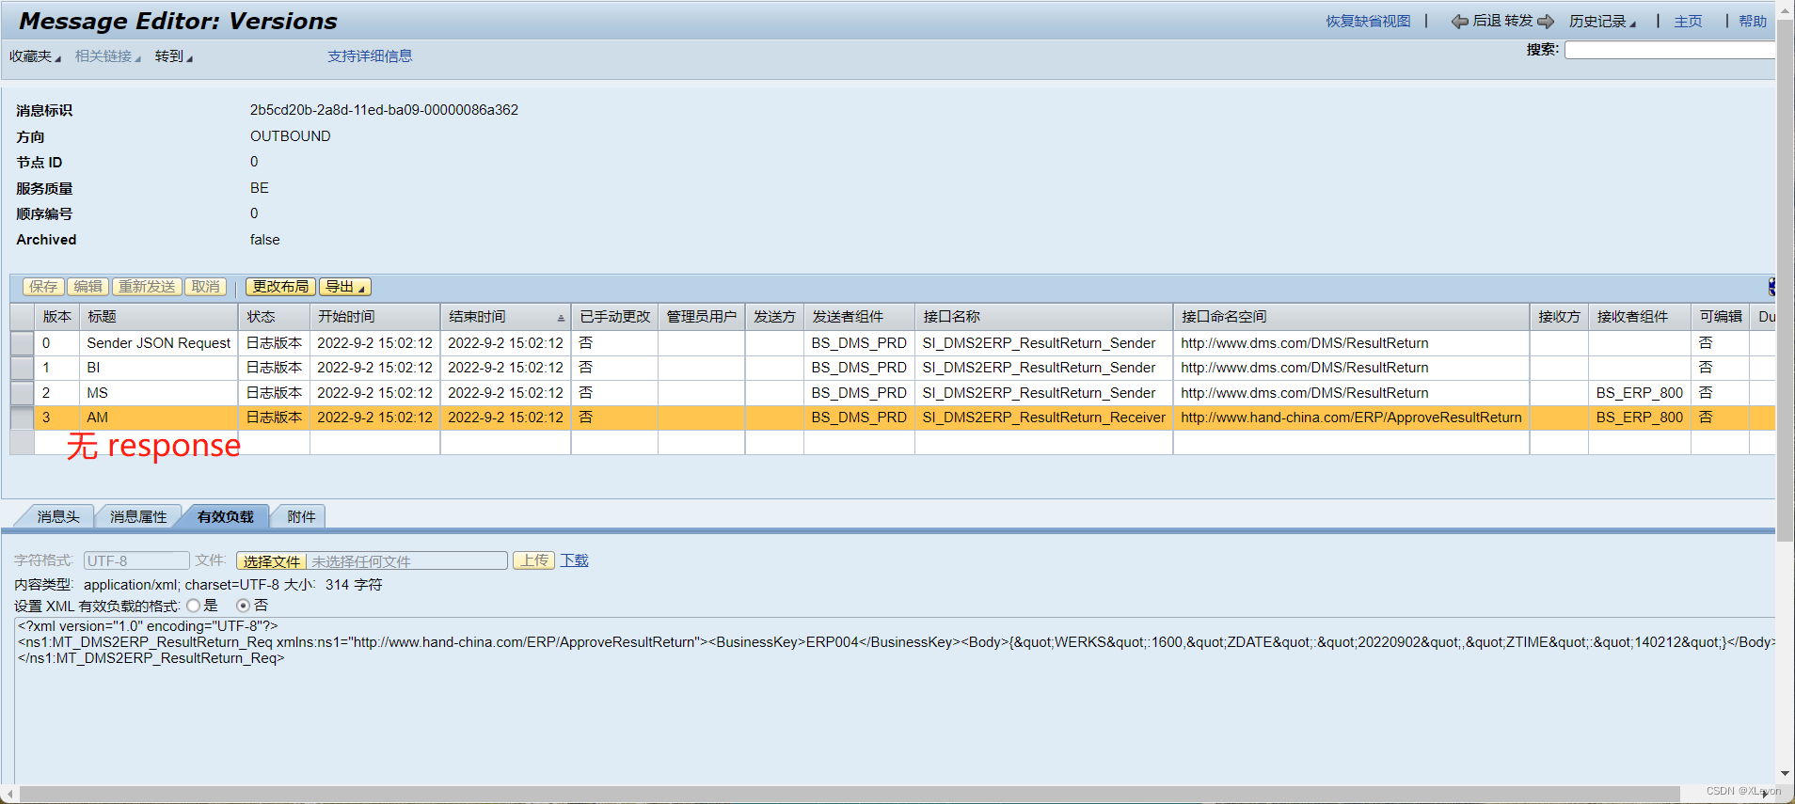The height and width of the screenshot is (804, 1795).
Task: Click the 状态 column header
Action: pyautogui.click(x=274, y=317)
